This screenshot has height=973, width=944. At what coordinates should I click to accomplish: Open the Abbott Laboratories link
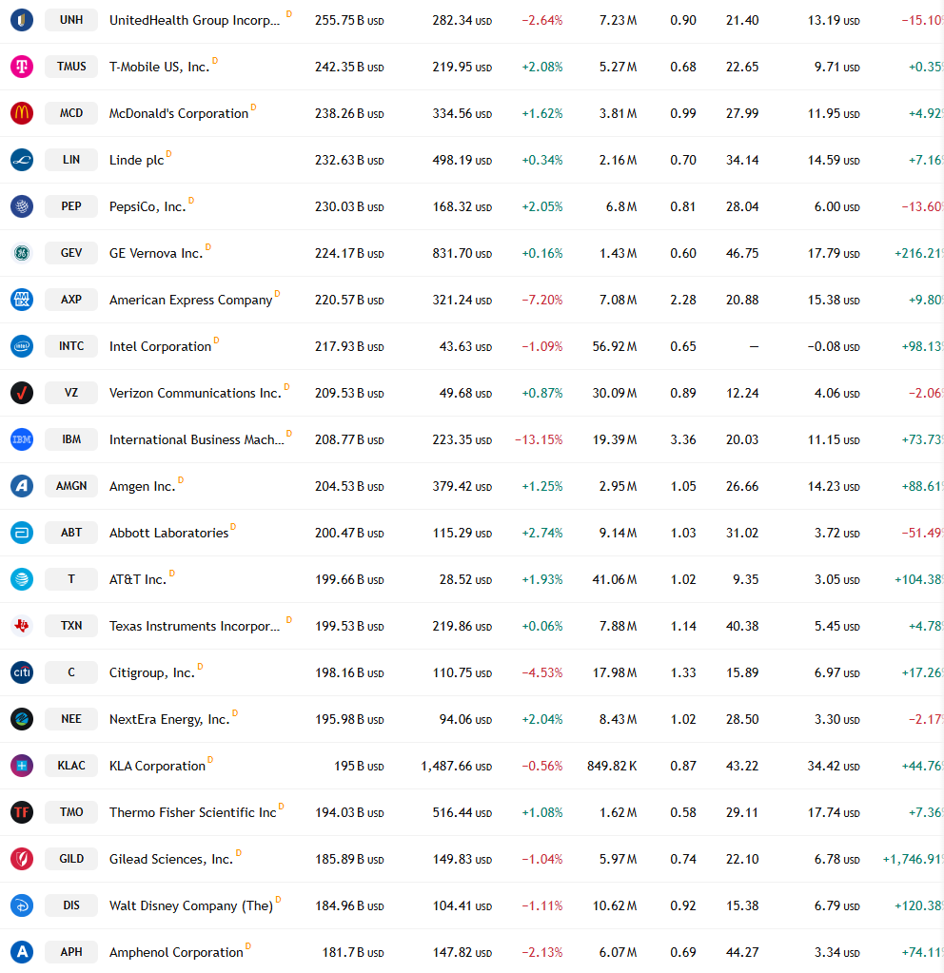(169, 533)
